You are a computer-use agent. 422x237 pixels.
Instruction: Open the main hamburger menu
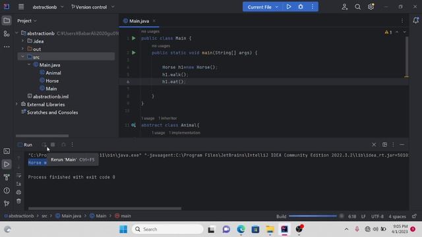click(21, 7)
